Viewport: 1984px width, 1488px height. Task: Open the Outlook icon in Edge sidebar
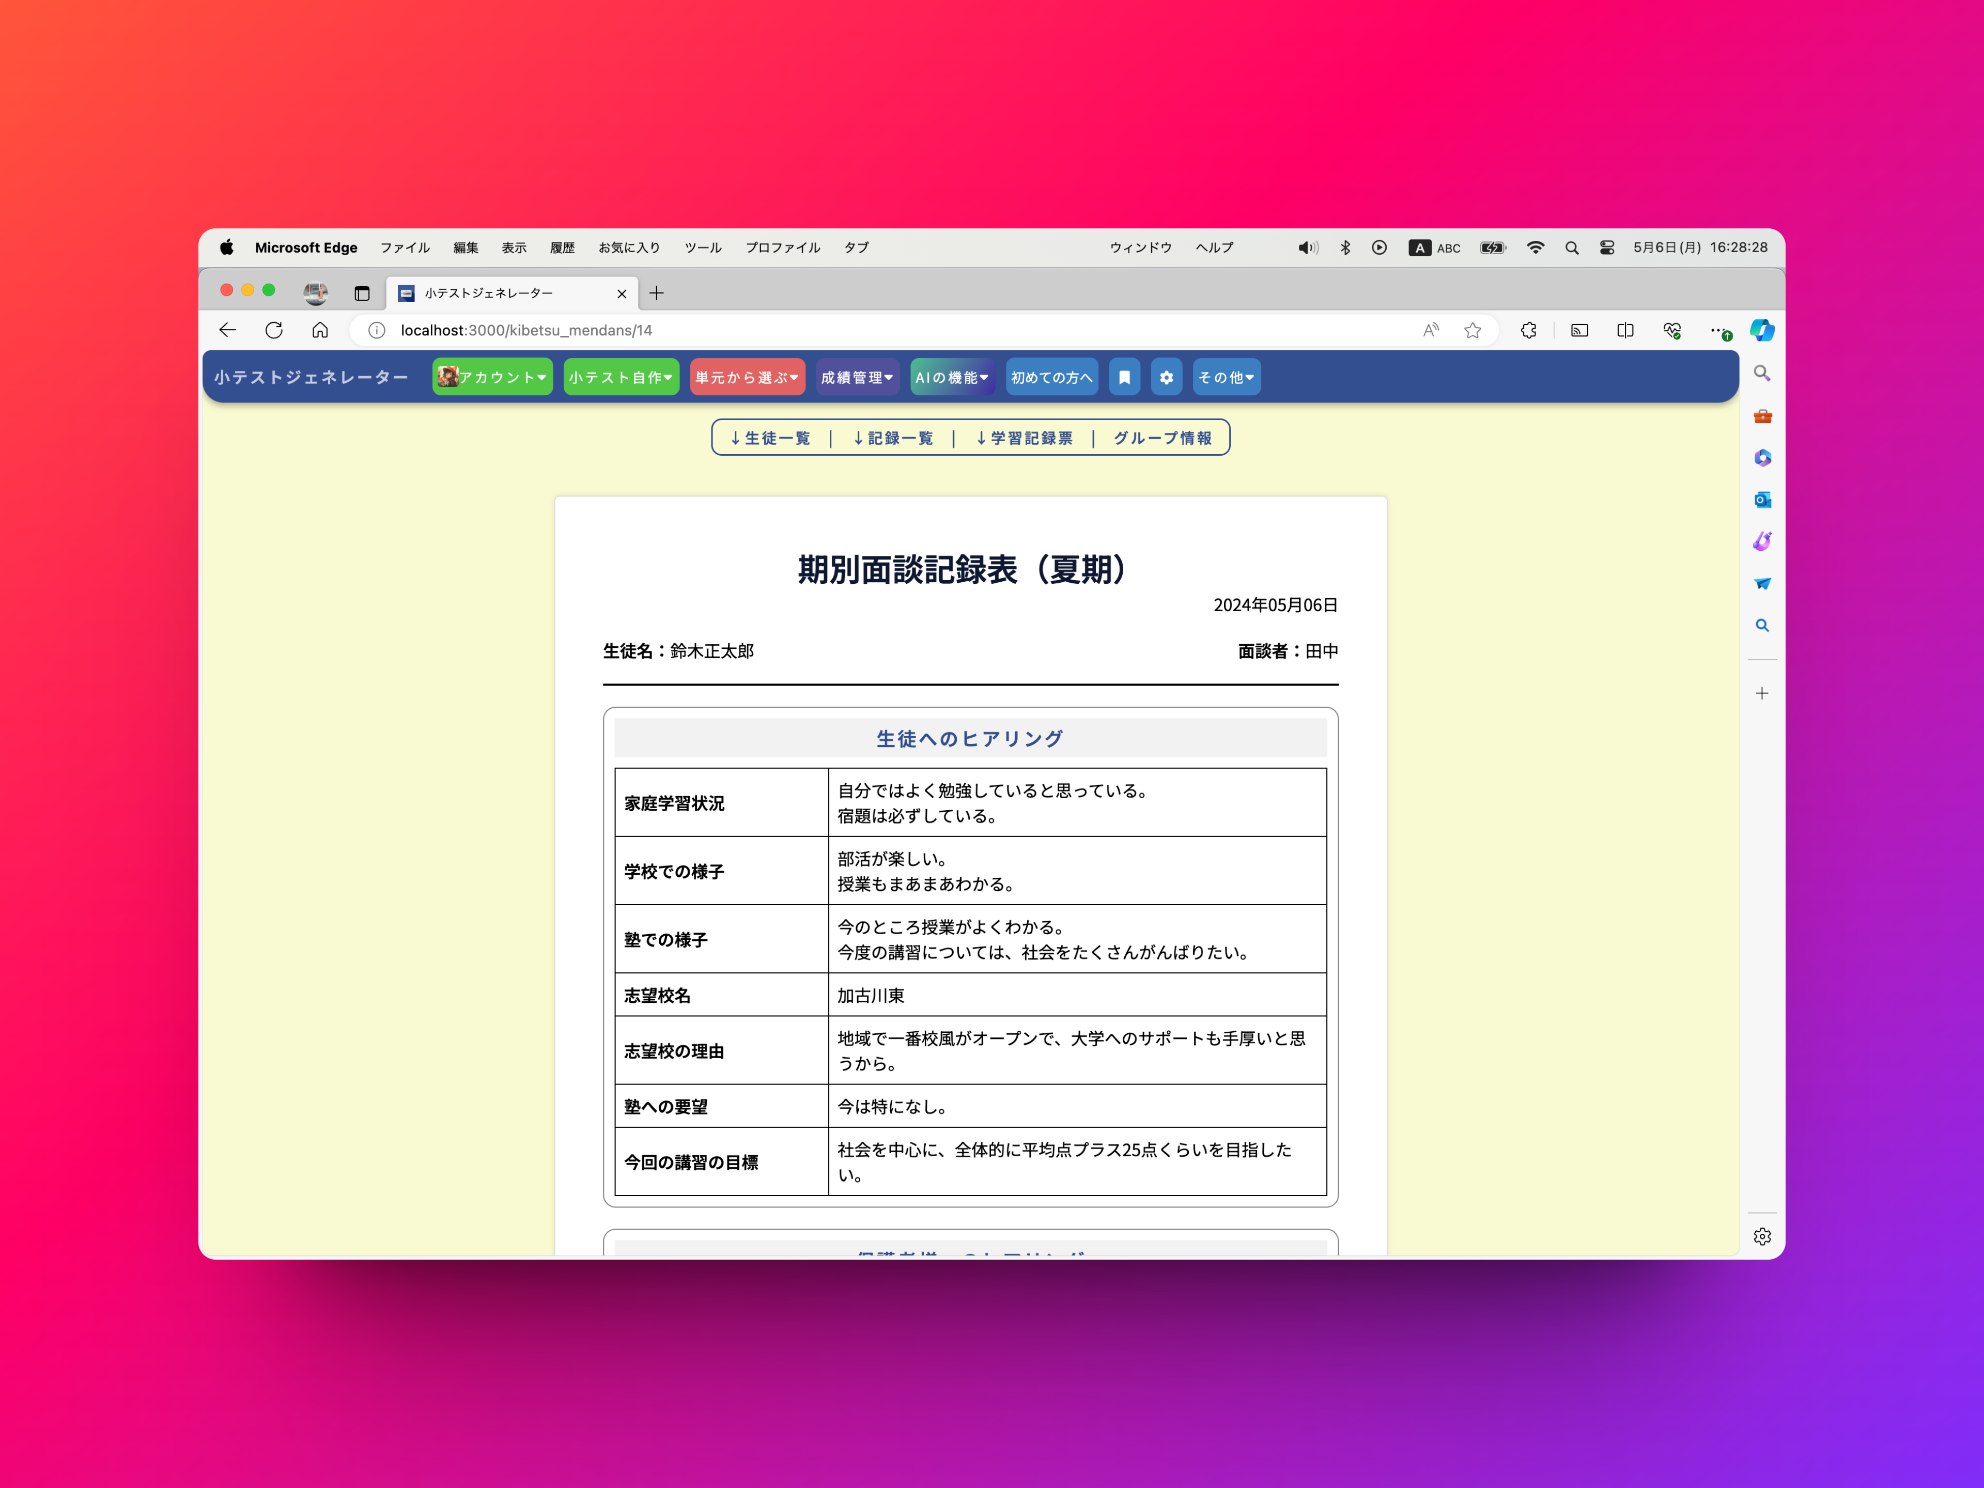(1761, 500)
